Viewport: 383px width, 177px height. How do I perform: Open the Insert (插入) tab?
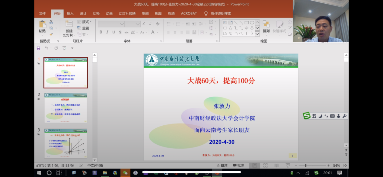pos(70,14)
